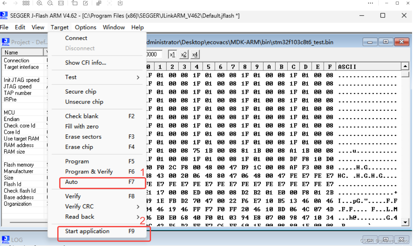
Task: Click the save download icon in viewer toolbar
Action: pos(120,3)
